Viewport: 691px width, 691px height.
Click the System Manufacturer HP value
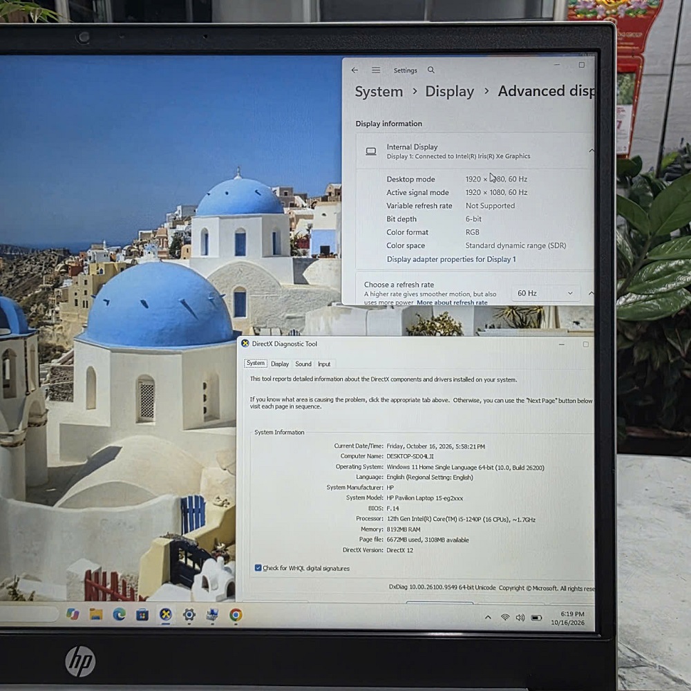point(390,487)
